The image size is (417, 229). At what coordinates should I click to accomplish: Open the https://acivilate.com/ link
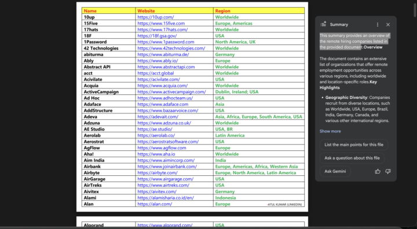(159, 79)
